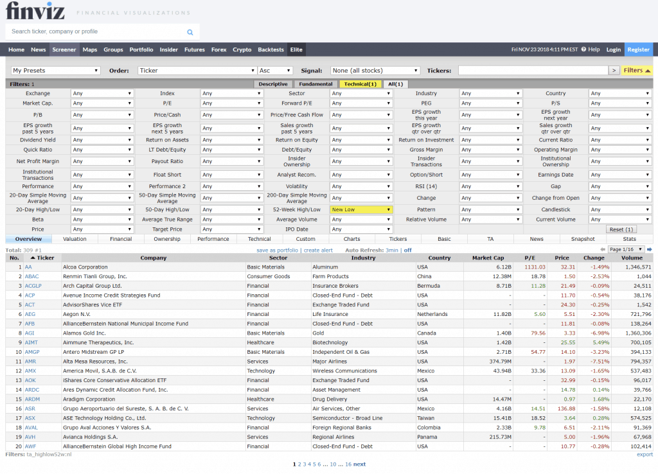Click Alcoa Corporation company name
The image size is (658, 474).
point(85,267)
